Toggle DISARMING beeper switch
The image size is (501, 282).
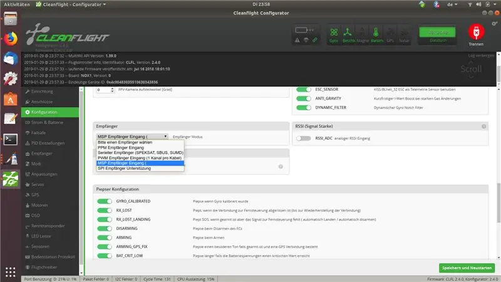105,229
